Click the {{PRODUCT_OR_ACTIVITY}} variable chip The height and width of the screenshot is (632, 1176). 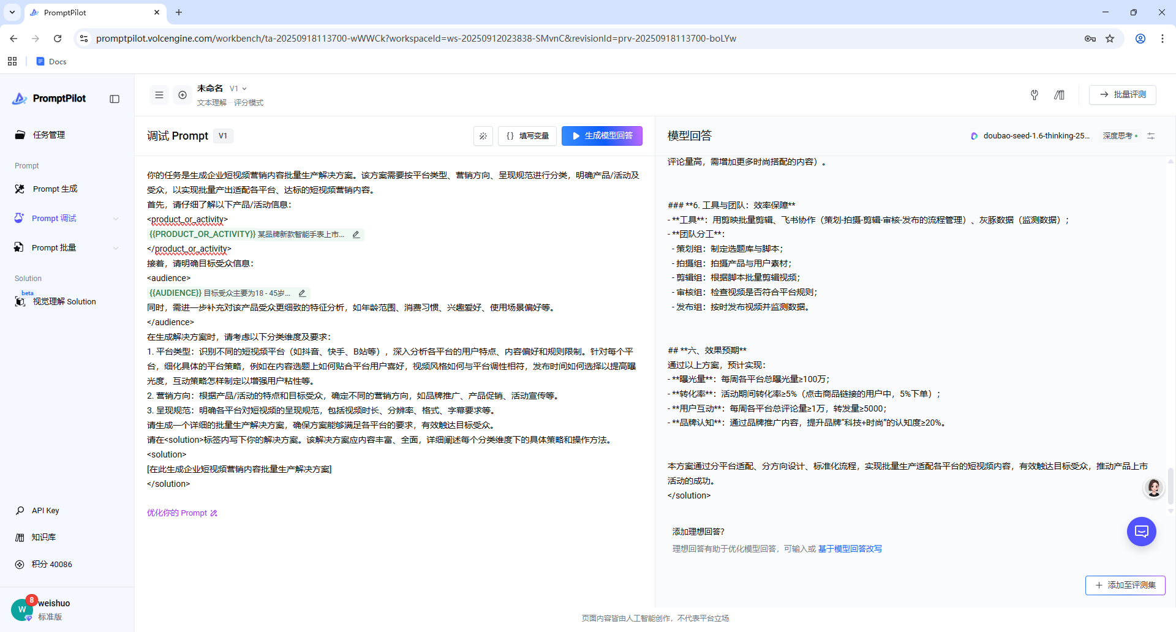click(x=255, y=235)
